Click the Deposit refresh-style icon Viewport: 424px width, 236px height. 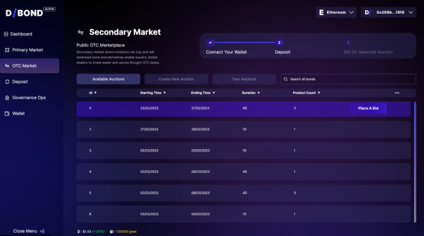7,82
